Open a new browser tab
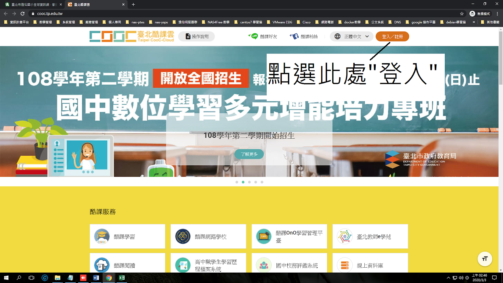Viewport: 503px width, 283px height. pyautogui.click(x=133, y=4)
